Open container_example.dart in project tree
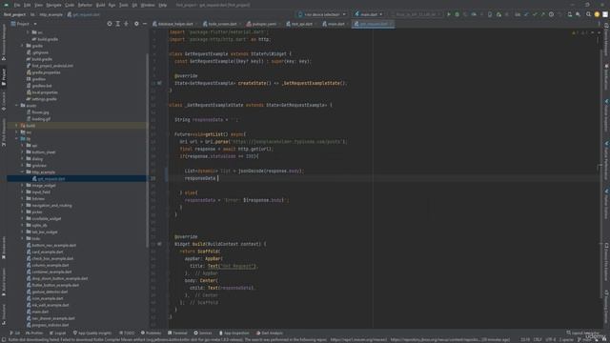Screen dimensions: 610x343 51,272
